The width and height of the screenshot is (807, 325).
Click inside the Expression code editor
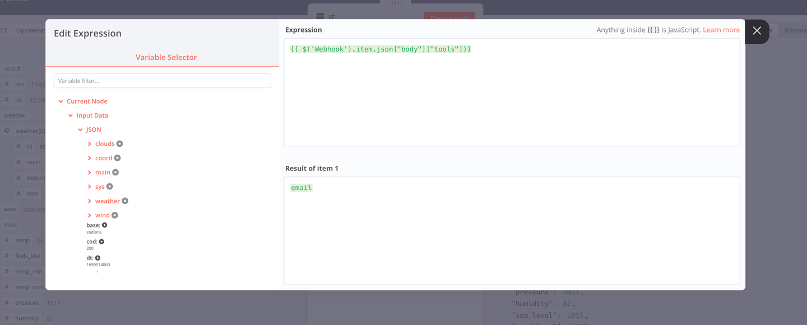point(512,92)
